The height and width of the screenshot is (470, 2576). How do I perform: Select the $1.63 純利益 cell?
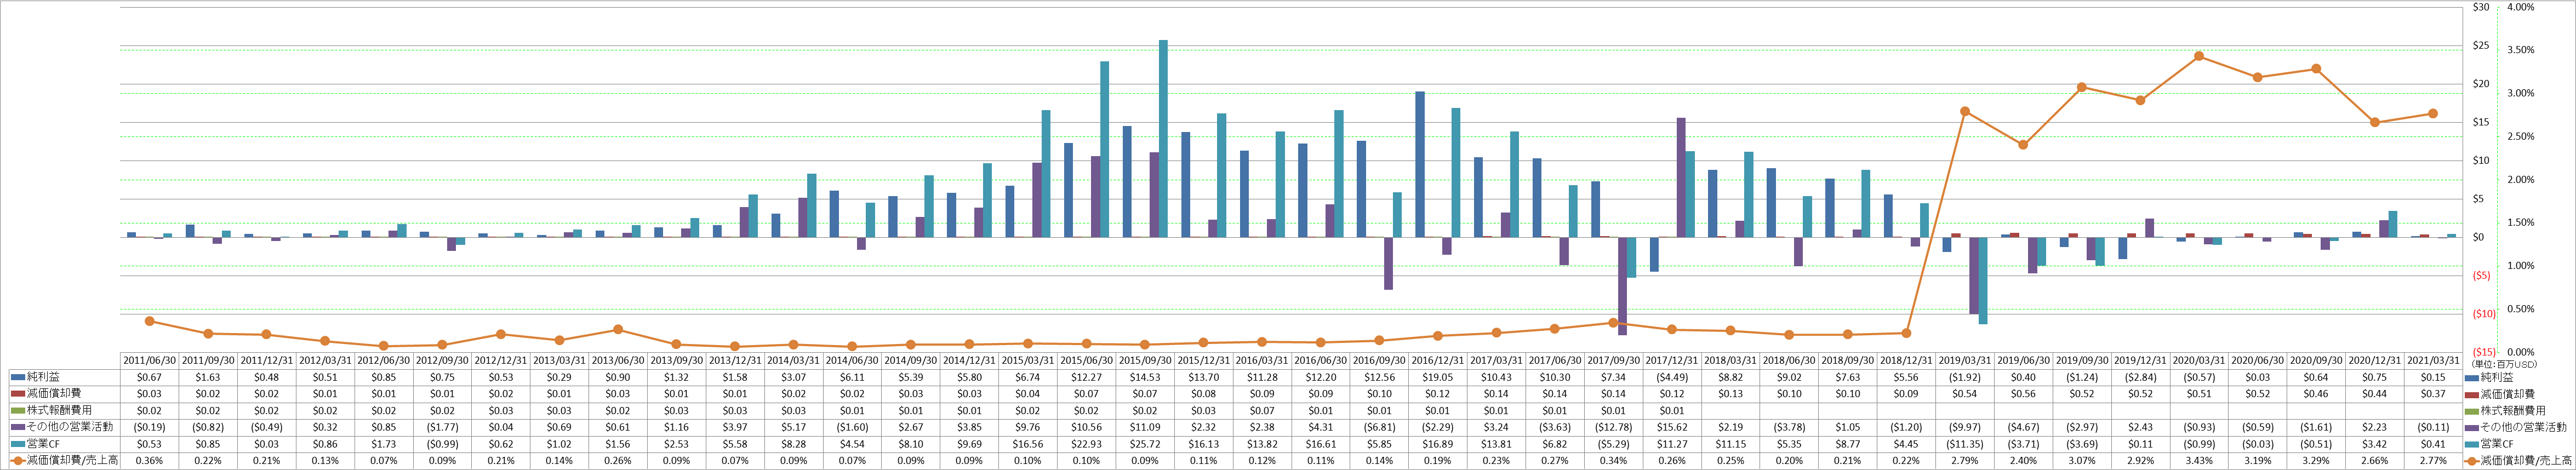pyautogui.click(x=208, y=377)
